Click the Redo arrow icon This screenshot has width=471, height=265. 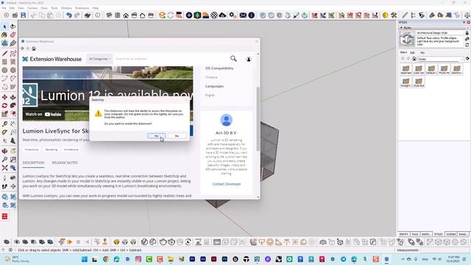pyautogui.click(x=77, y=15)
